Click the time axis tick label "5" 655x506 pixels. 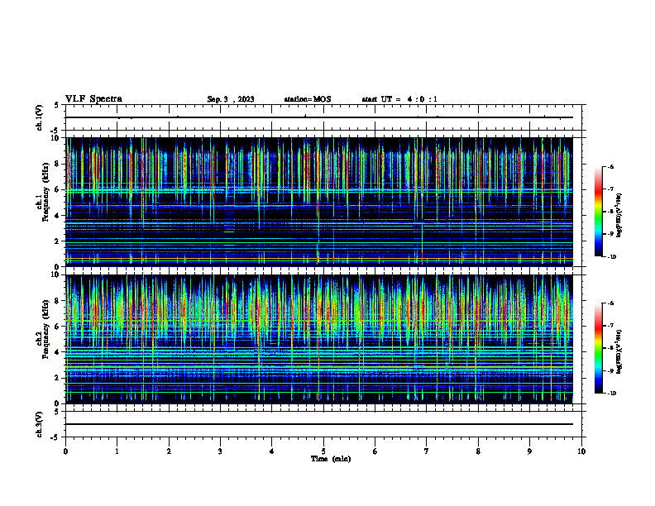pyautogui.click(x=323, y=451)
